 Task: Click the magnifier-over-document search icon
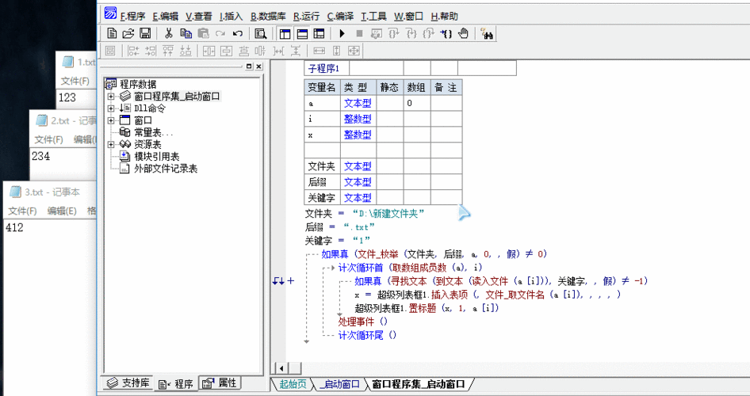click(261, 33)
